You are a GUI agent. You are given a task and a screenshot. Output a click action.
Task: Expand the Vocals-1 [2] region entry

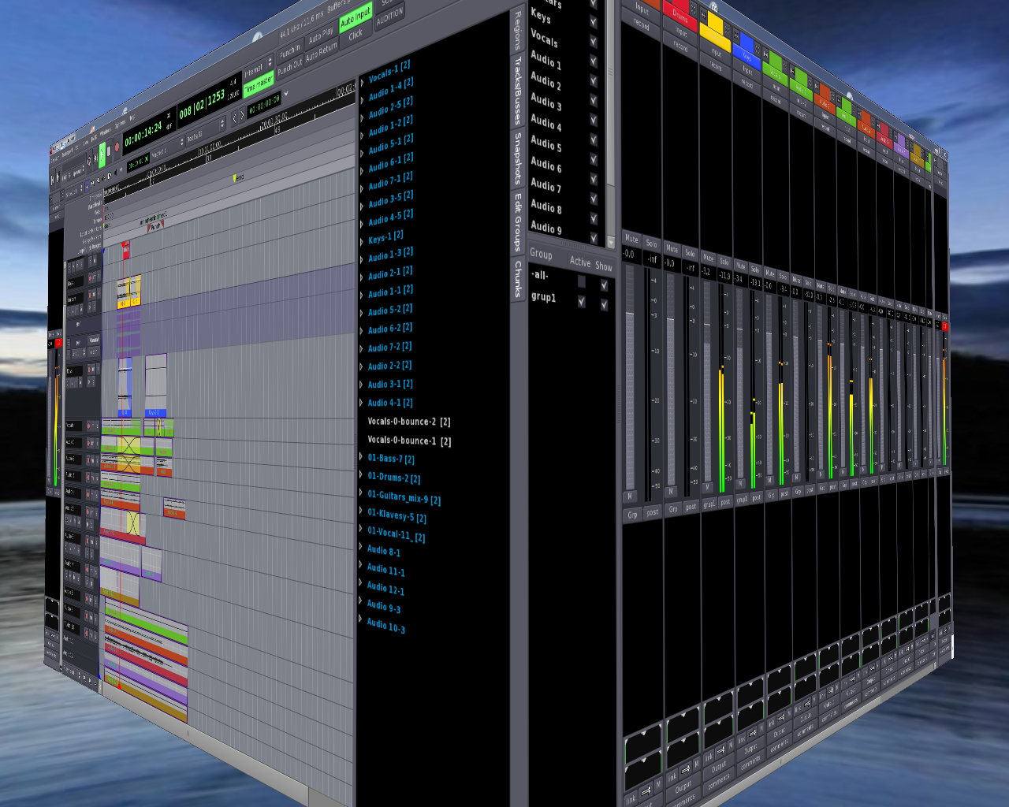click(363, 81)
